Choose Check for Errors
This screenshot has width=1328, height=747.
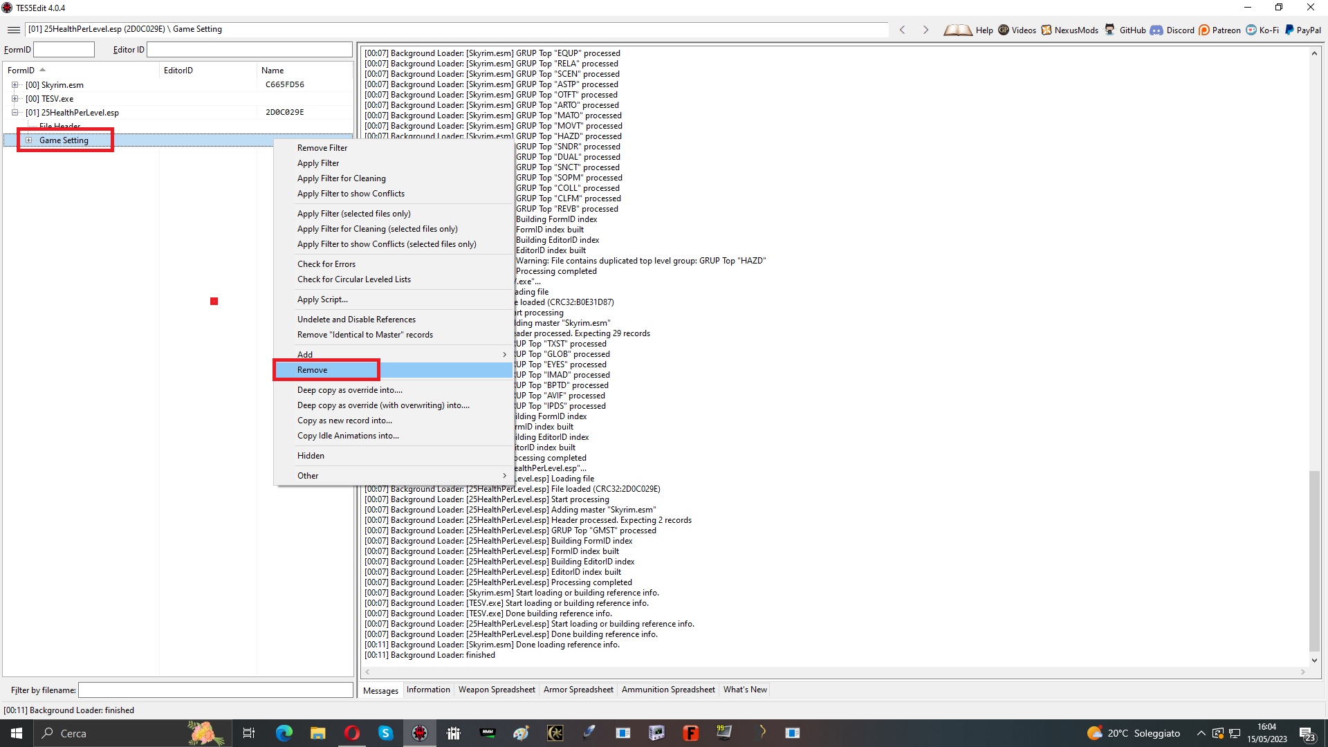[x=393, y=264]
